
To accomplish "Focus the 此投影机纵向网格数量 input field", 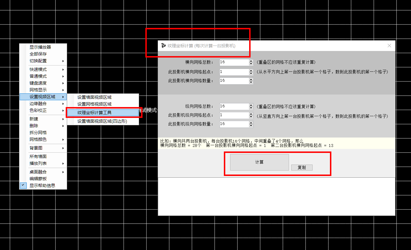I will (234, 124).
